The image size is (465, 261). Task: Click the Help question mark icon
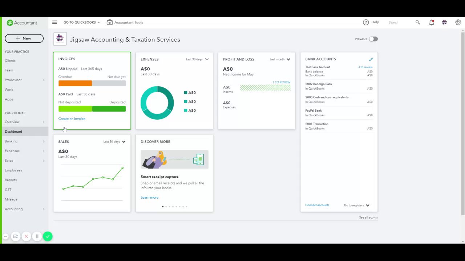[x=366, y=22]
